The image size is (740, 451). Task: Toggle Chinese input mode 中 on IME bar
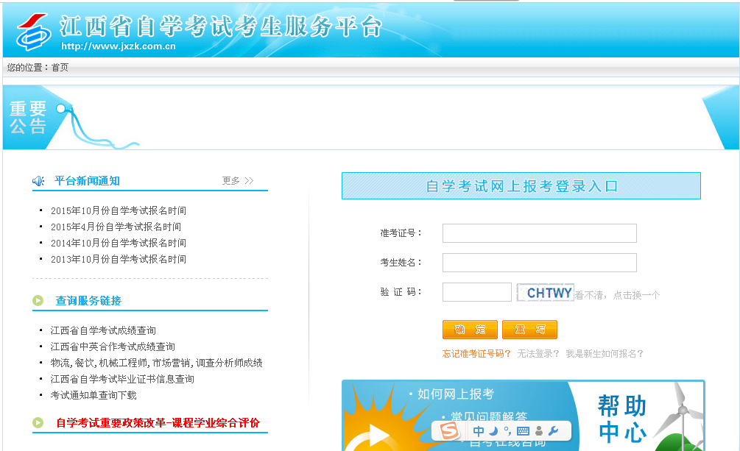(478, 431)
